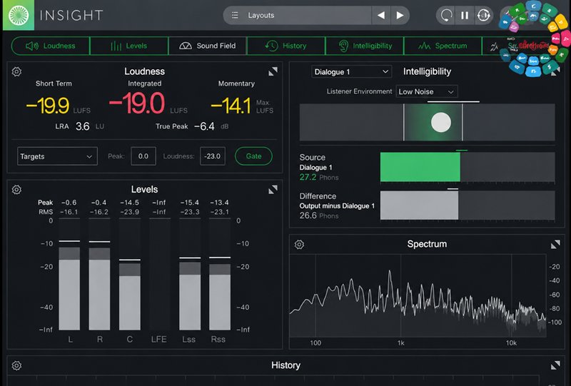Toggle the Intelligibility tab

point(365,46)
